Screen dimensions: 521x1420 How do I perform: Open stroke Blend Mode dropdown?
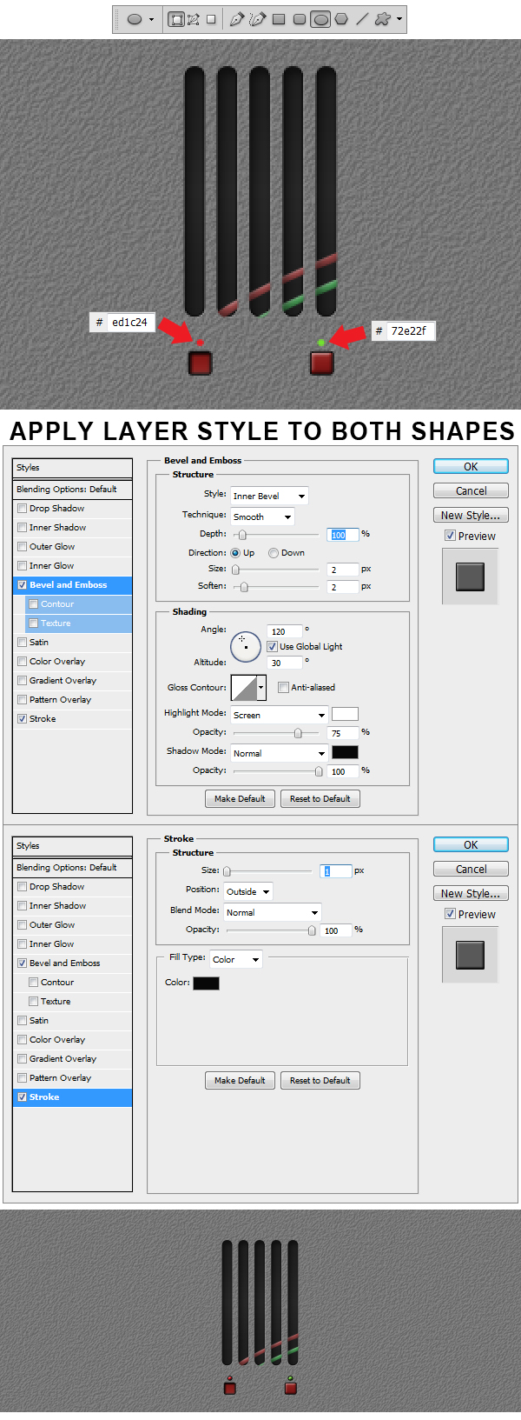(272, 912)
